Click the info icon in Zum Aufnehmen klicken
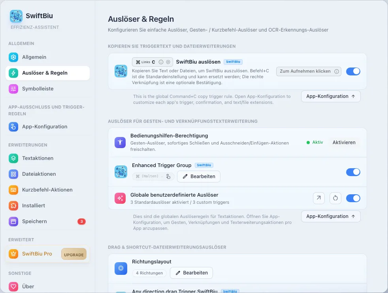 pos(337,71)
